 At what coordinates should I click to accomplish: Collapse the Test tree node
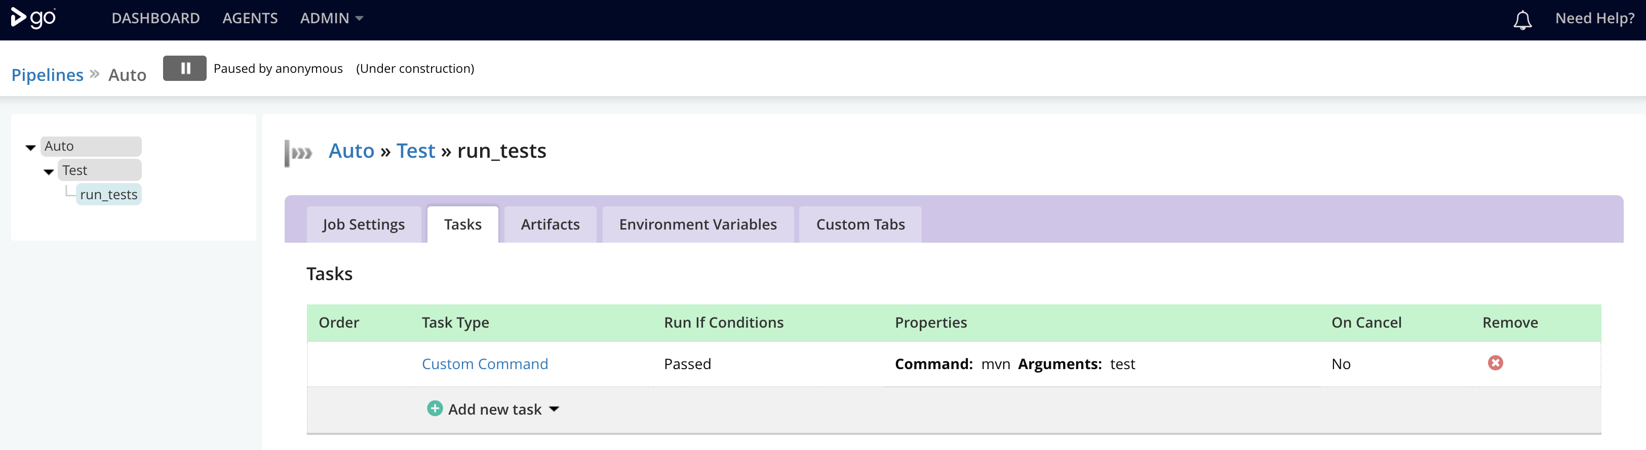49,172
